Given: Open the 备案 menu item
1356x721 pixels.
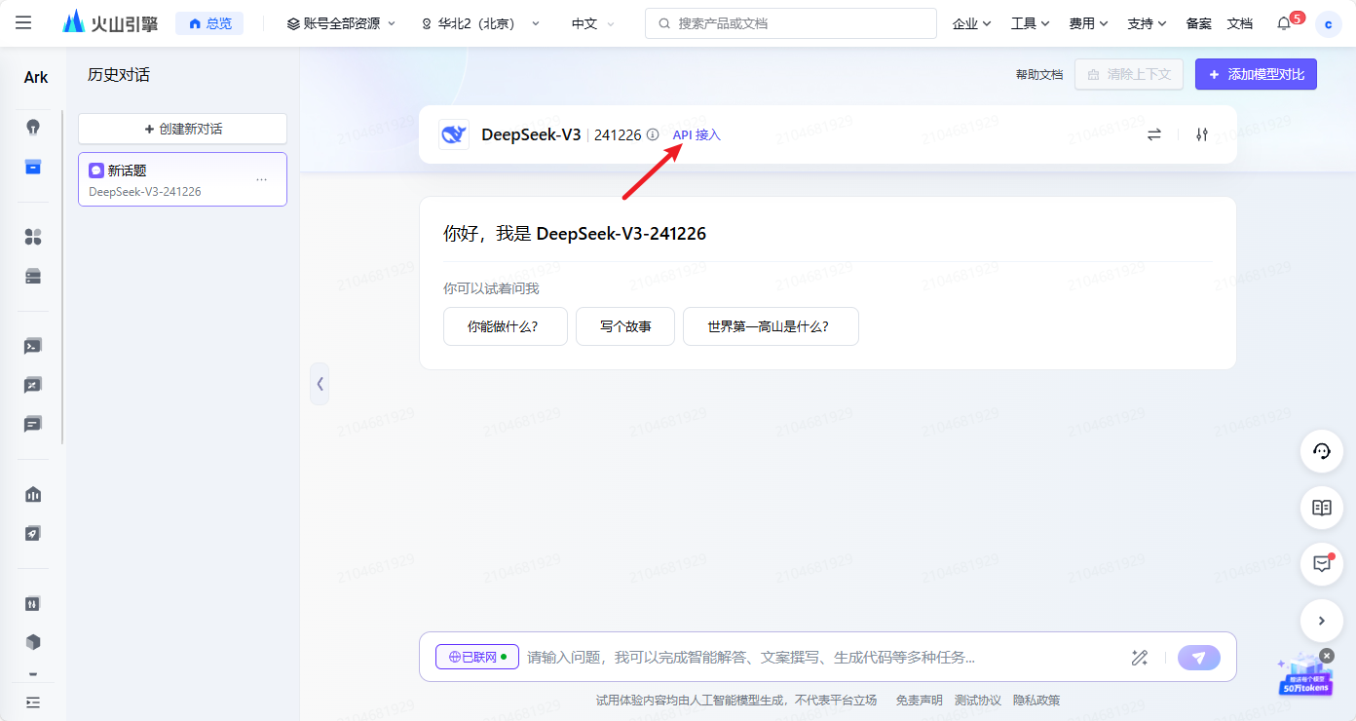Looking at the screenshot, I should coord(1199,23).
